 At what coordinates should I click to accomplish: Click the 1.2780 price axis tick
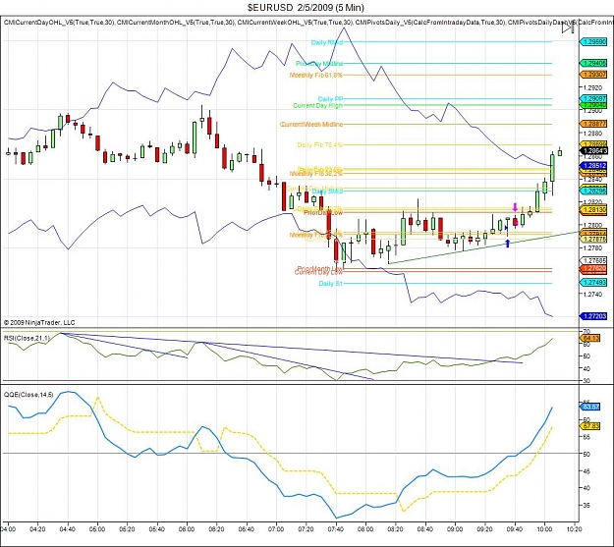pyautogui.click(x=592, y=247)
